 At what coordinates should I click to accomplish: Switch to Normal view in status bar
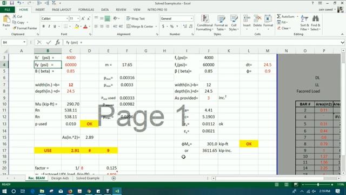click(277, 184)
